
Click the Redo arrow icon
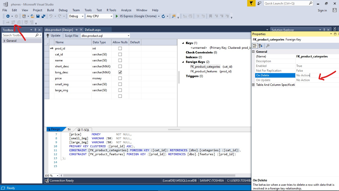(x=60, y=16)
